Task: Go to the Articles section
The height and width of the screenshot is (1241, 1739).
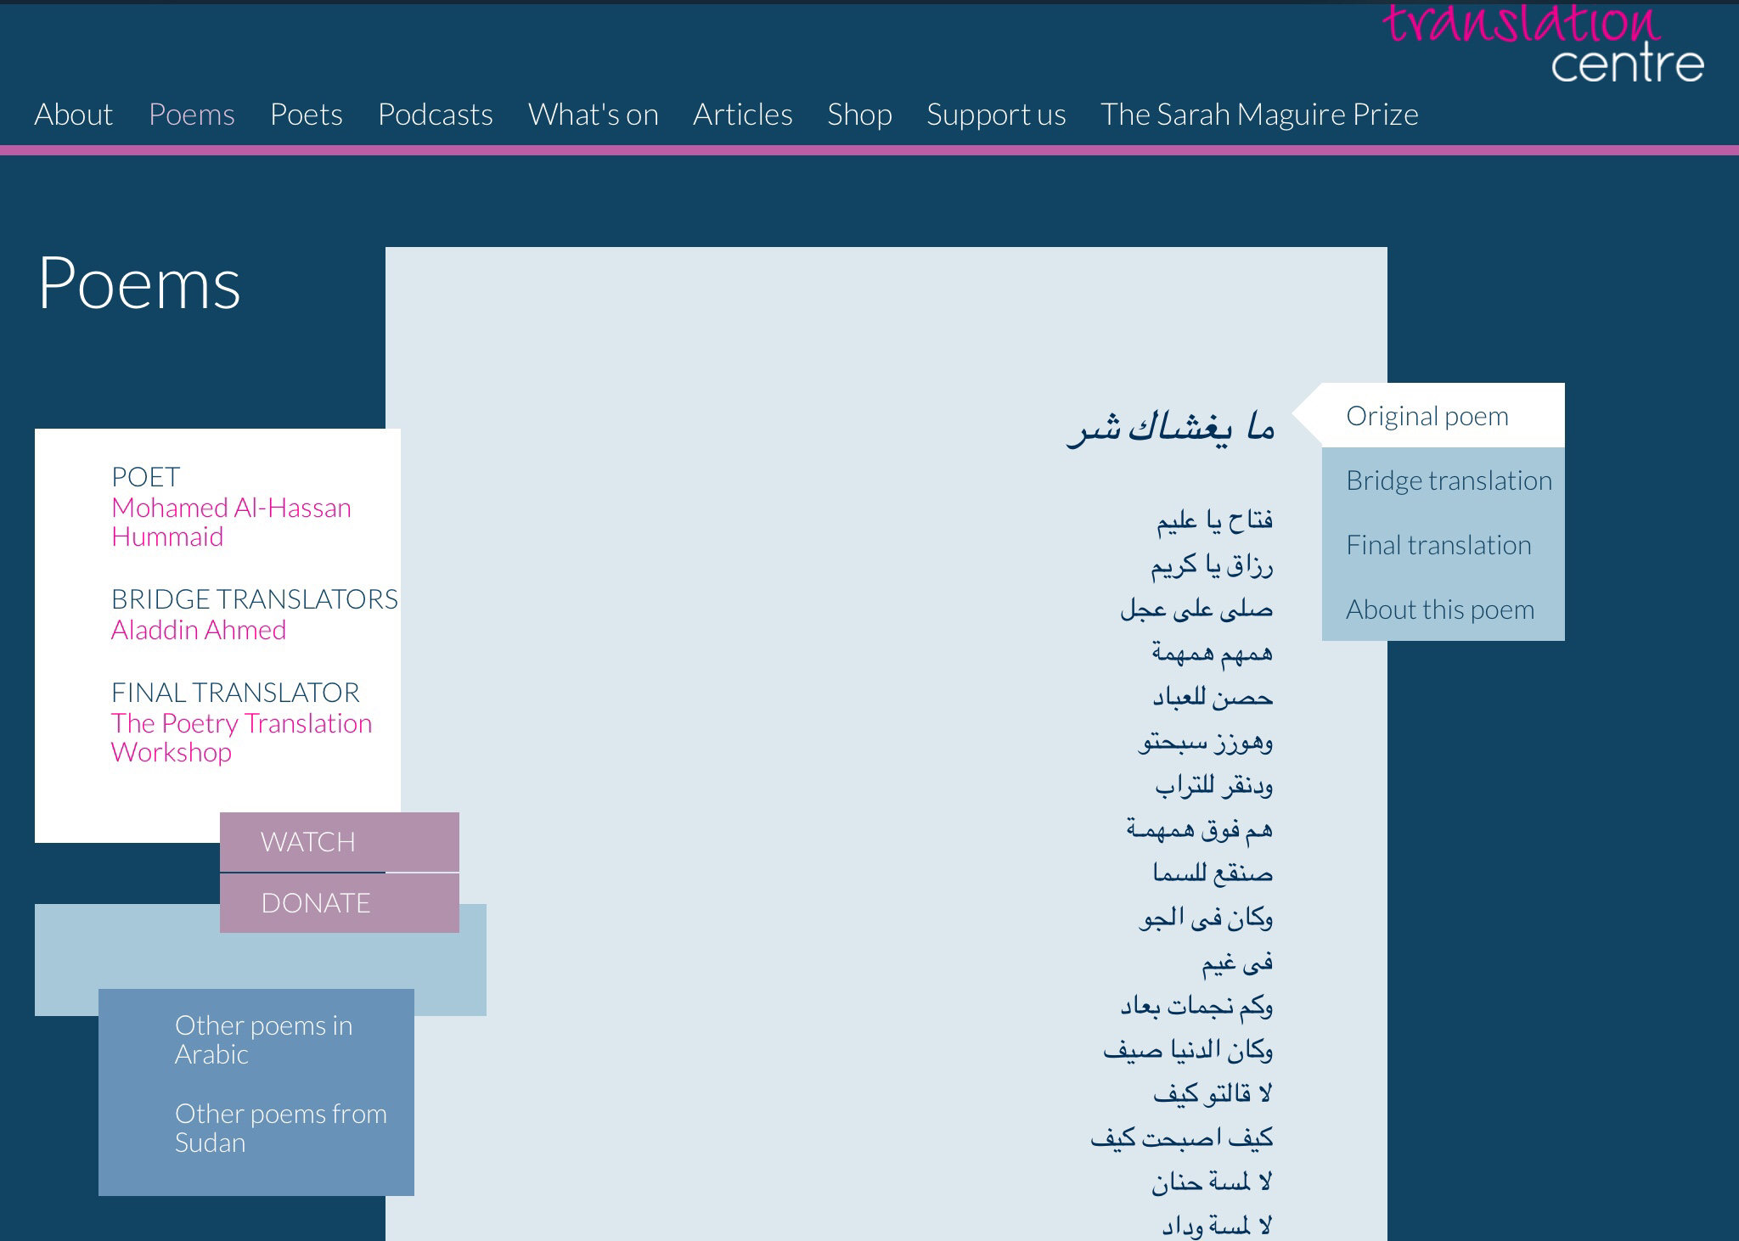Action: click(x=742, y=115)
